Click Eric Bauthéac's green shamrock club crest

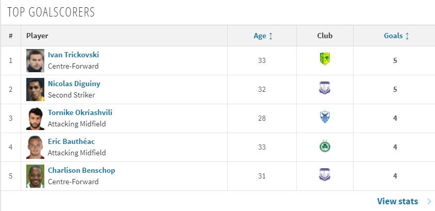325,146
